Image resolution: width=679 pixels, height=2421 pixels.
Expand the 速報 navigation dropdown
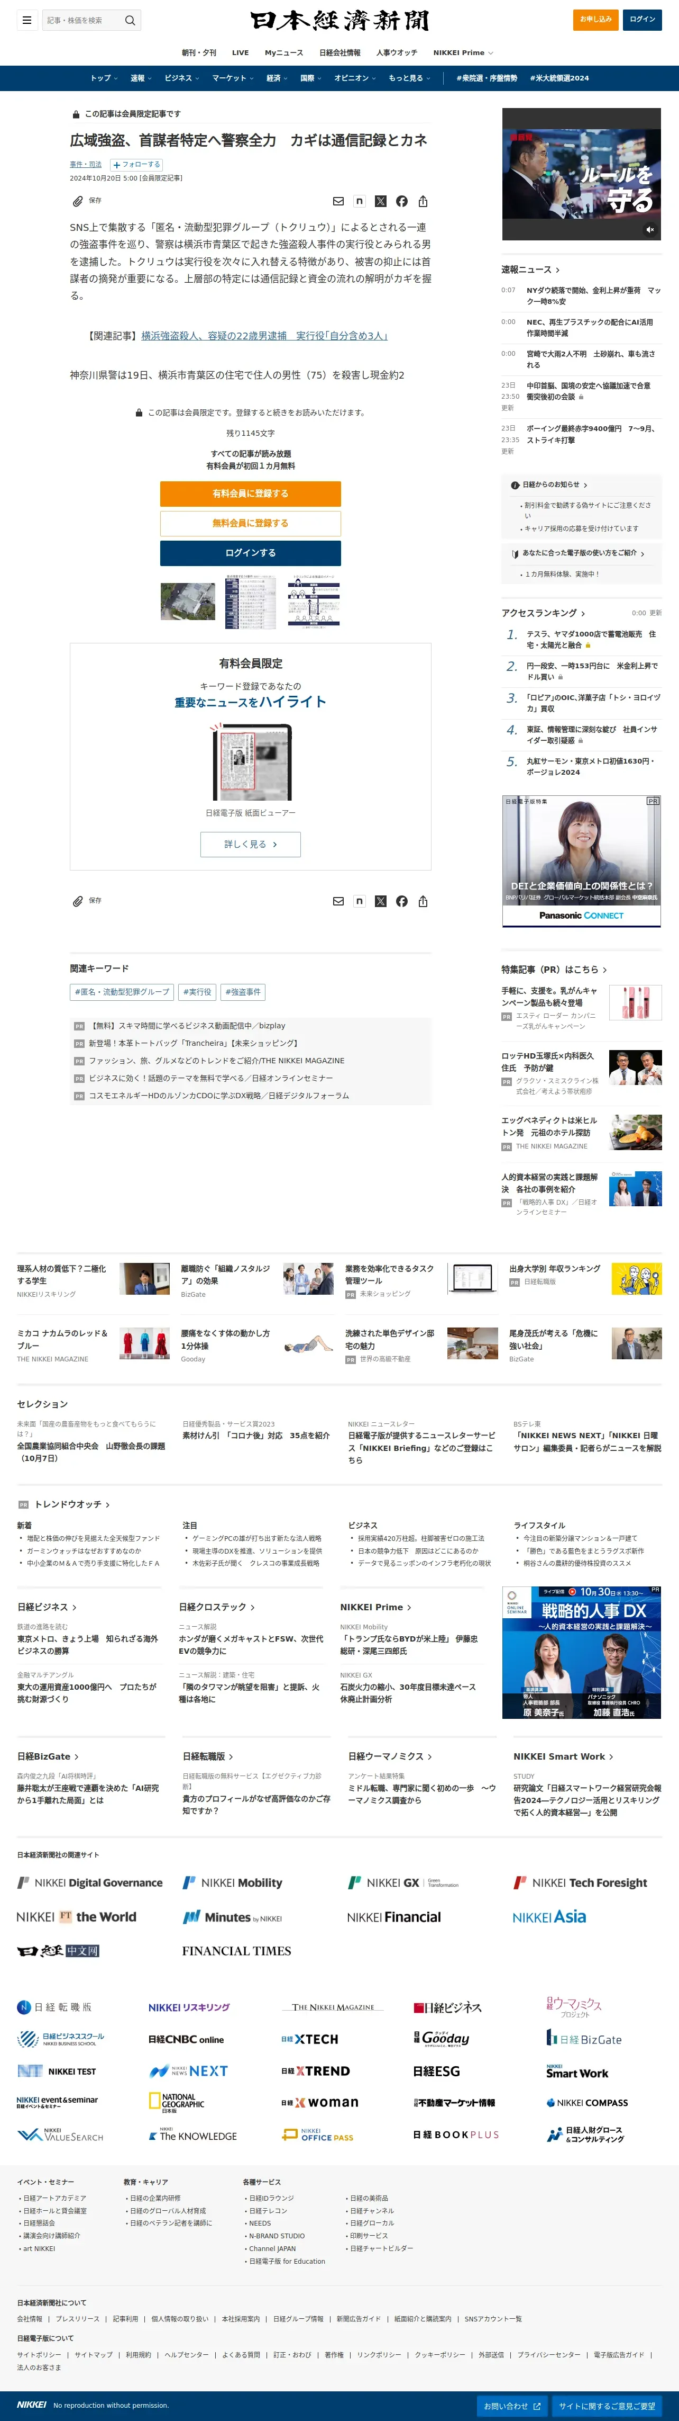[x=140, y=78]
